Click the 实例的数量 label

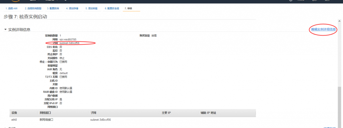[x=51, y=36]
